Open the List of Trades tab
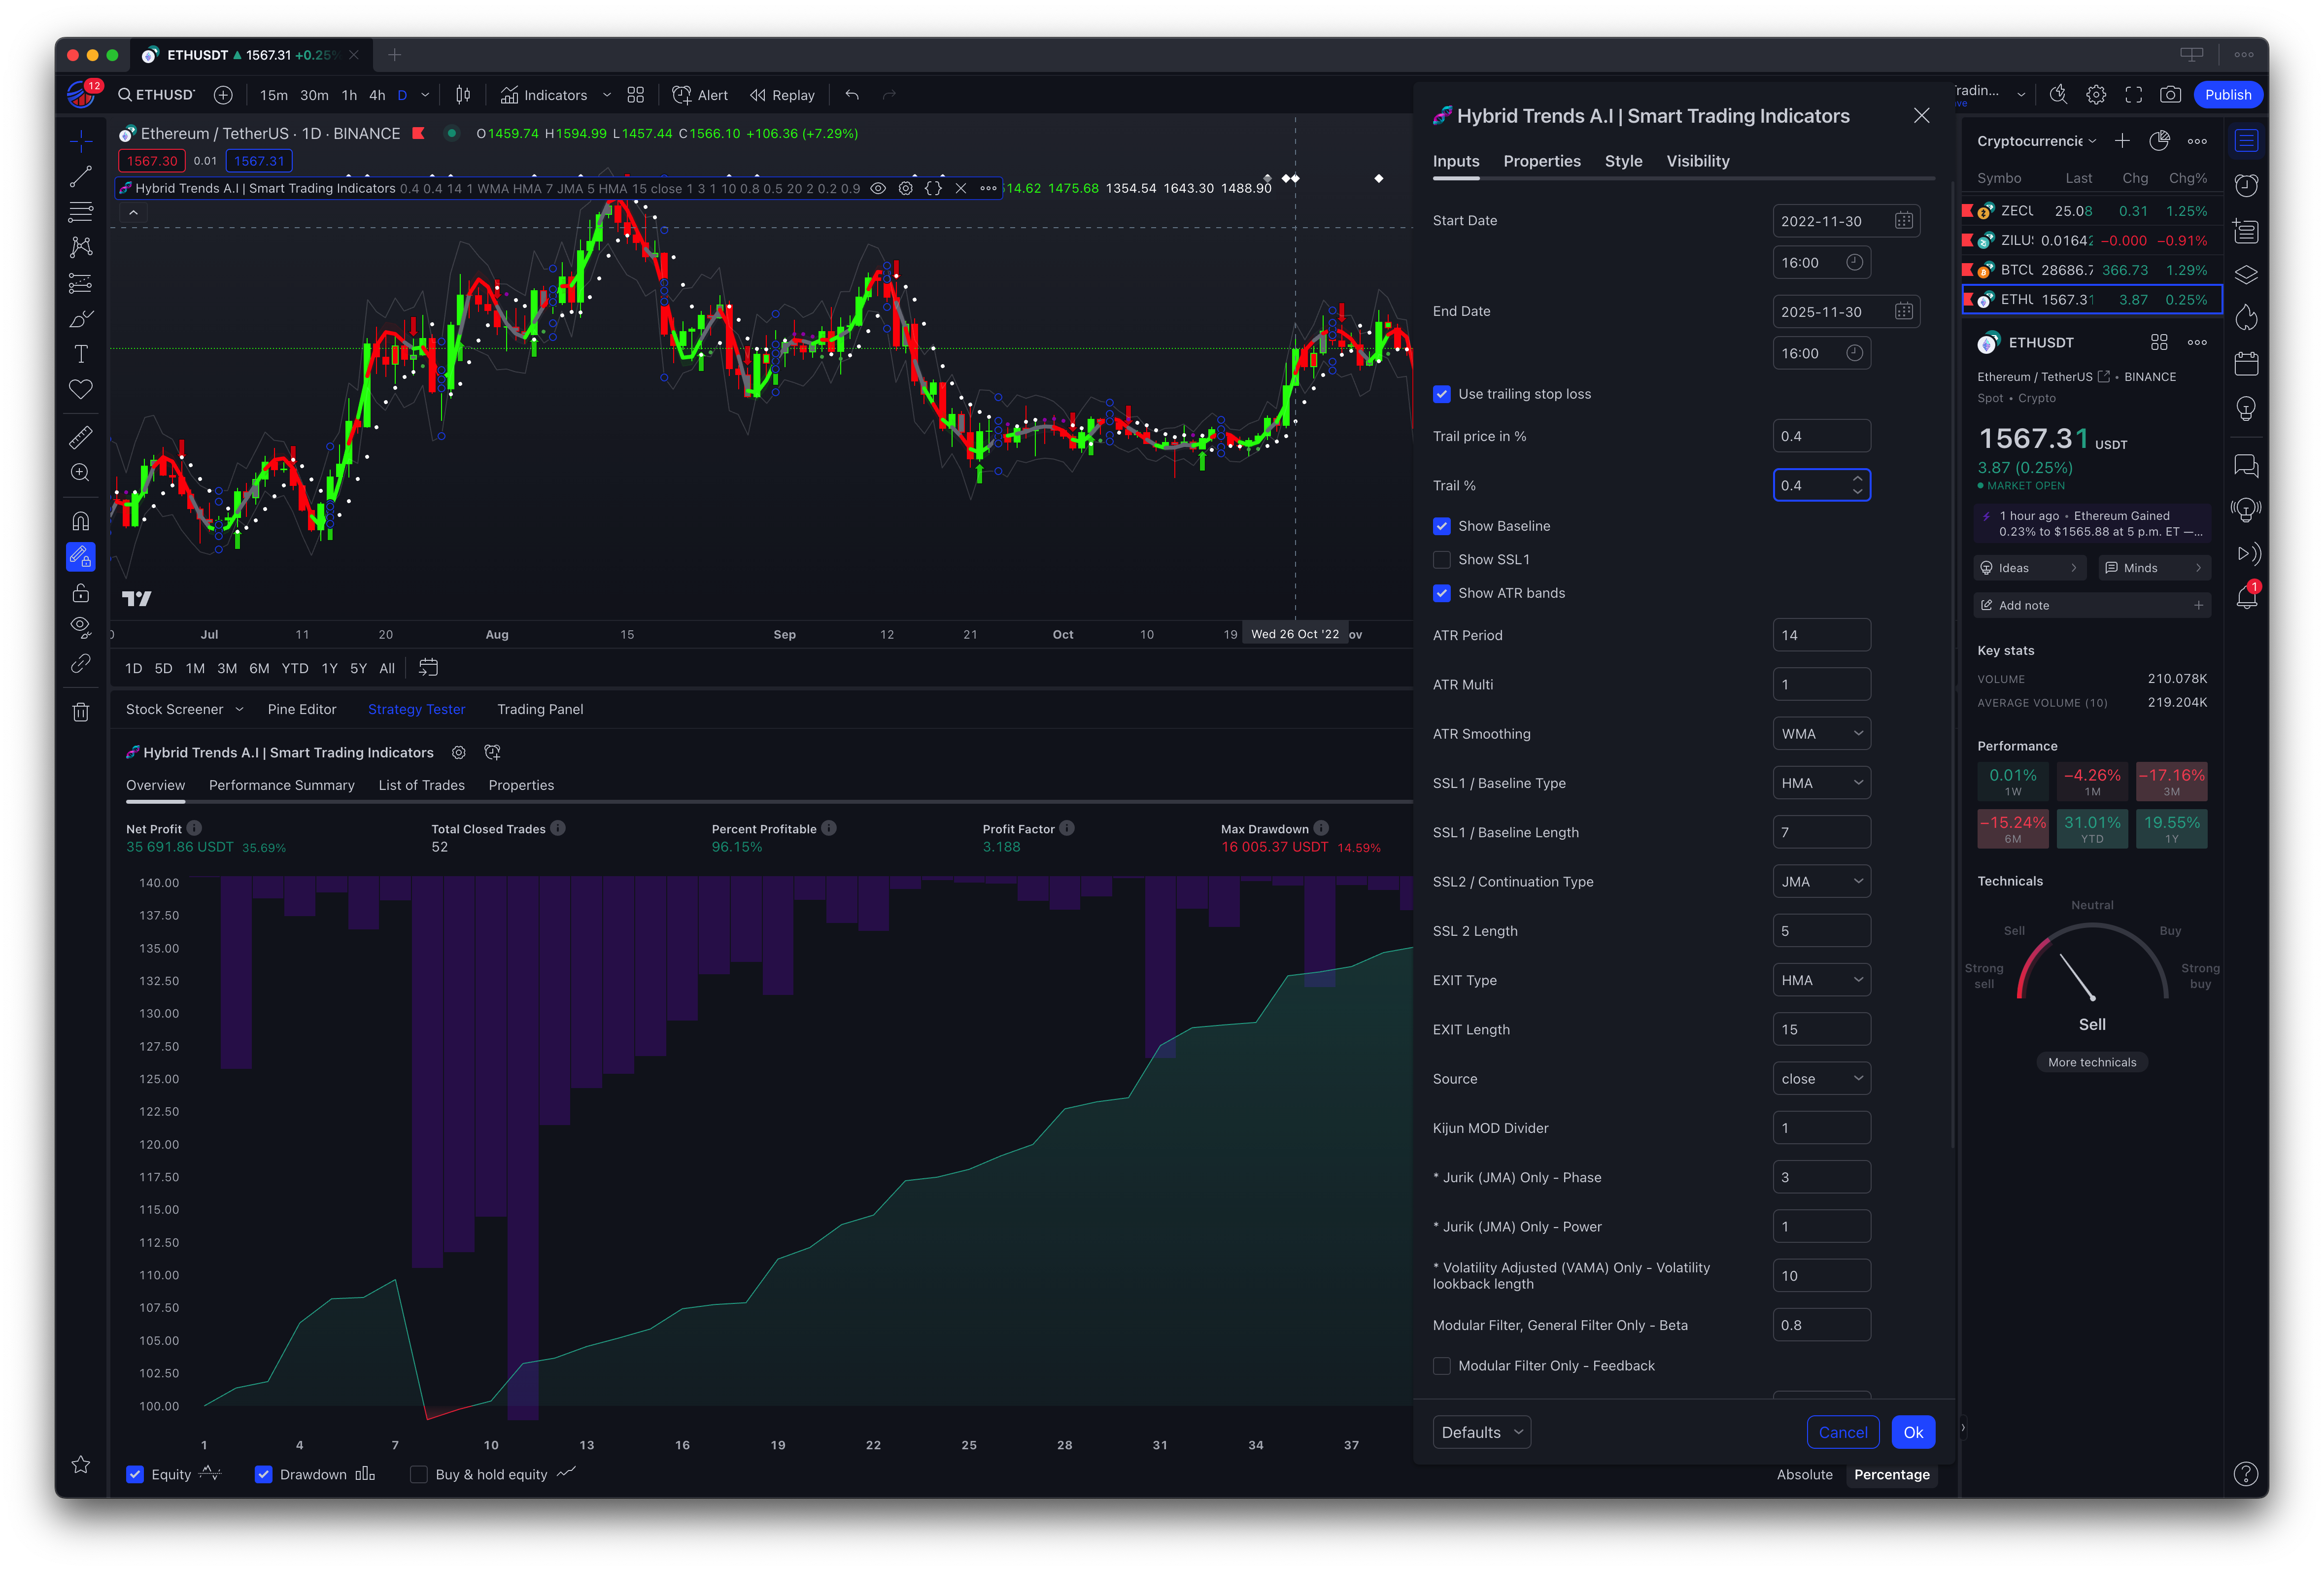The image size is (2324, 1571). click(421, 785)
